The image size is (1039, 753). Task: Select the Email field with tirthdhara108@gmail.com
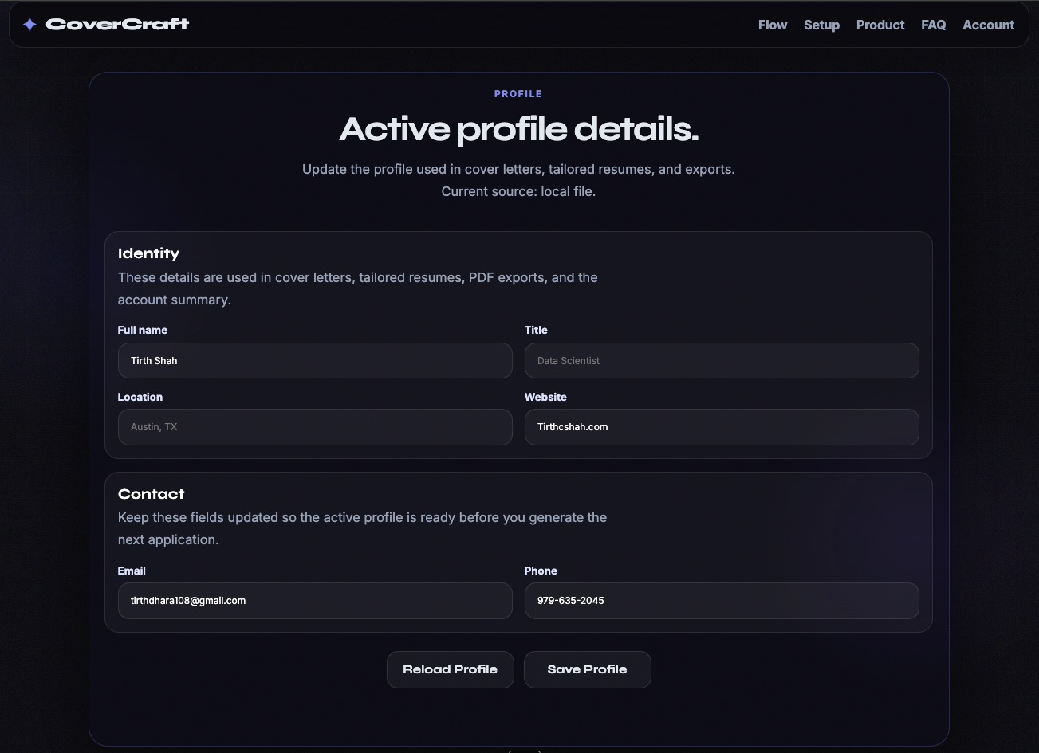click(x=314, y=601)
